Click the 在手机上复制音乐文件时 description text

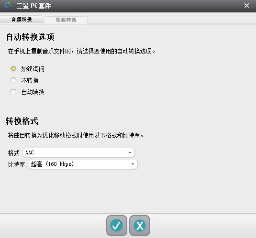pos(81,51)
